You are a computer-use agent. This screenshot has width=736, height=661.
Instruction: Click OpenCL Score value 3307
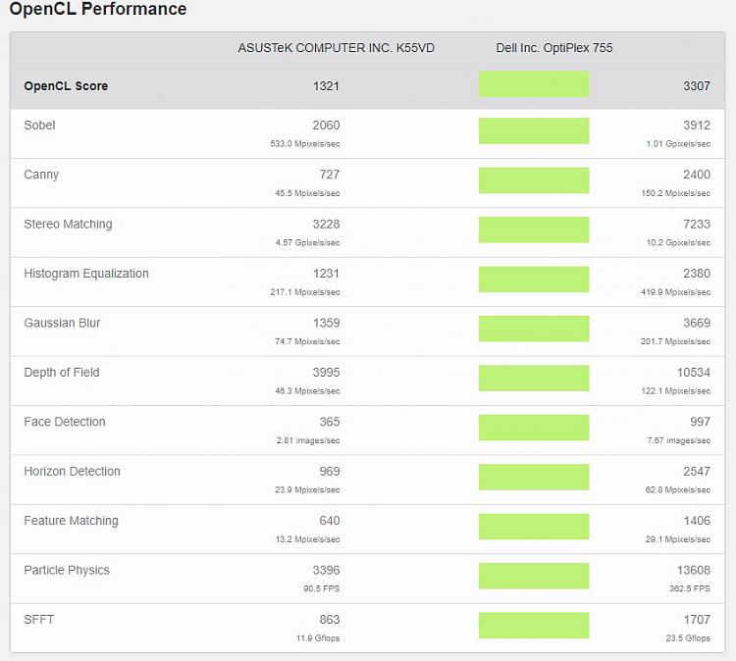697,86
